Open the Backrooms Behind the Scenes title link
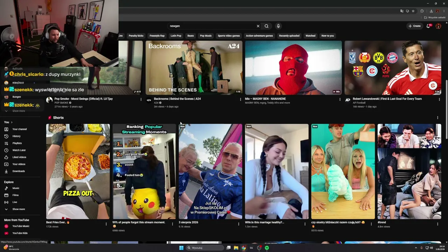The width and height of the screenshot is (448, 252). point(177,99)
